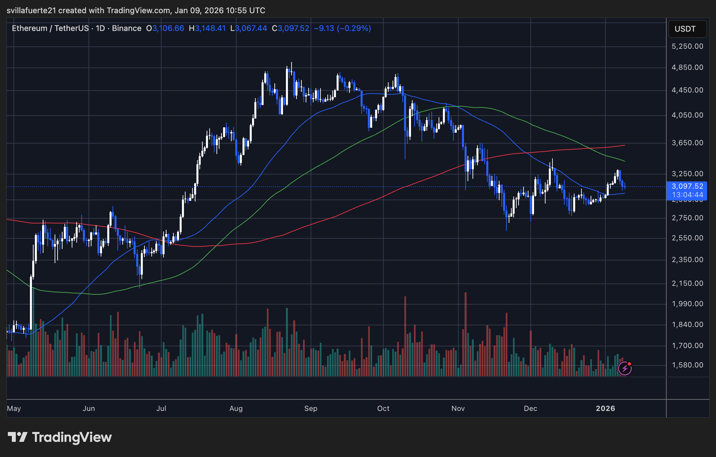Click the close value C3,097.52 in legend
Viewport: 716px width, 457px height.
tap(291, 28)
